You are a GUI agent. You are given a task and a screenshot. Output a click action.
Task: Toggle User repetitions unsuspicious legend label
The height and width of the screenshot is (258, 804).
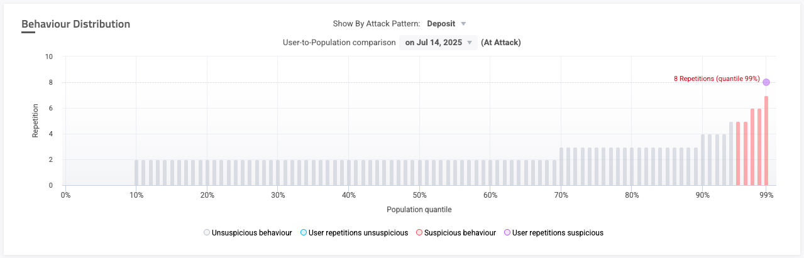[355, 233]
